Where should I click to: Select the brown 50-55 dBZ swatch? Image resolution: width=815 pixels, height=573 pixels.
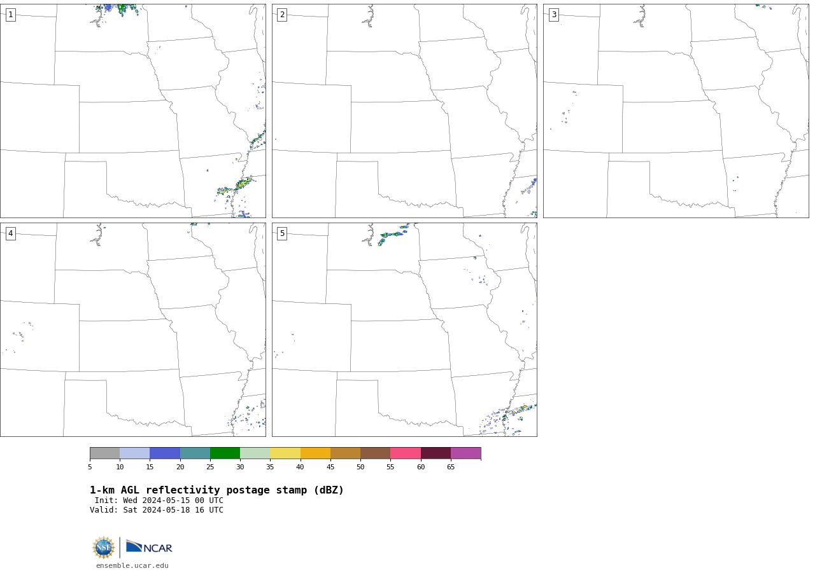click(x=376, y=453)
